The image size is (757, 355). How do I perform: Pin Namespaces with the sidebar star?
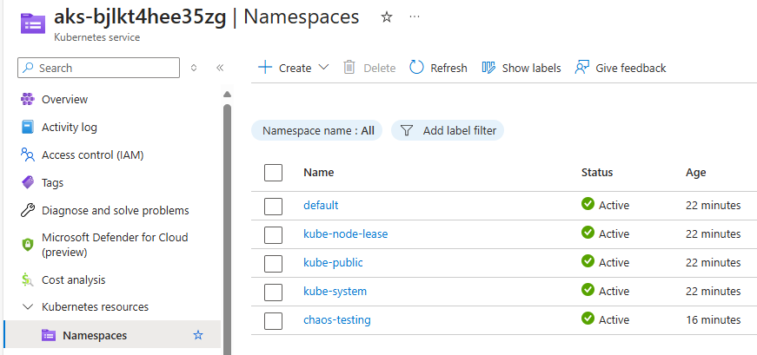(198, 335)
